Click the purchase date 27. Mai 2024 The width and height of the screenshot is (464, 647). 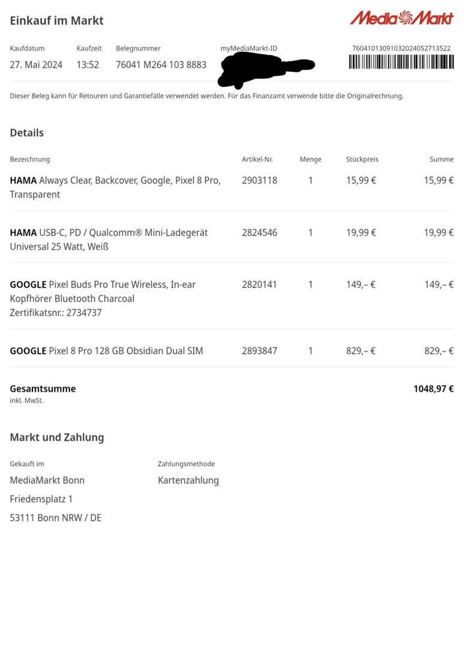36,65
